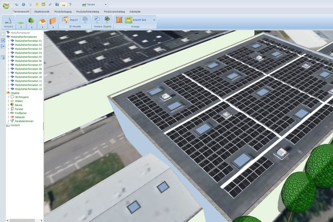The height and width of the screenshot is (222, 333).
Task: Select the Modulreihenformationen tree node
Action: 23,37
